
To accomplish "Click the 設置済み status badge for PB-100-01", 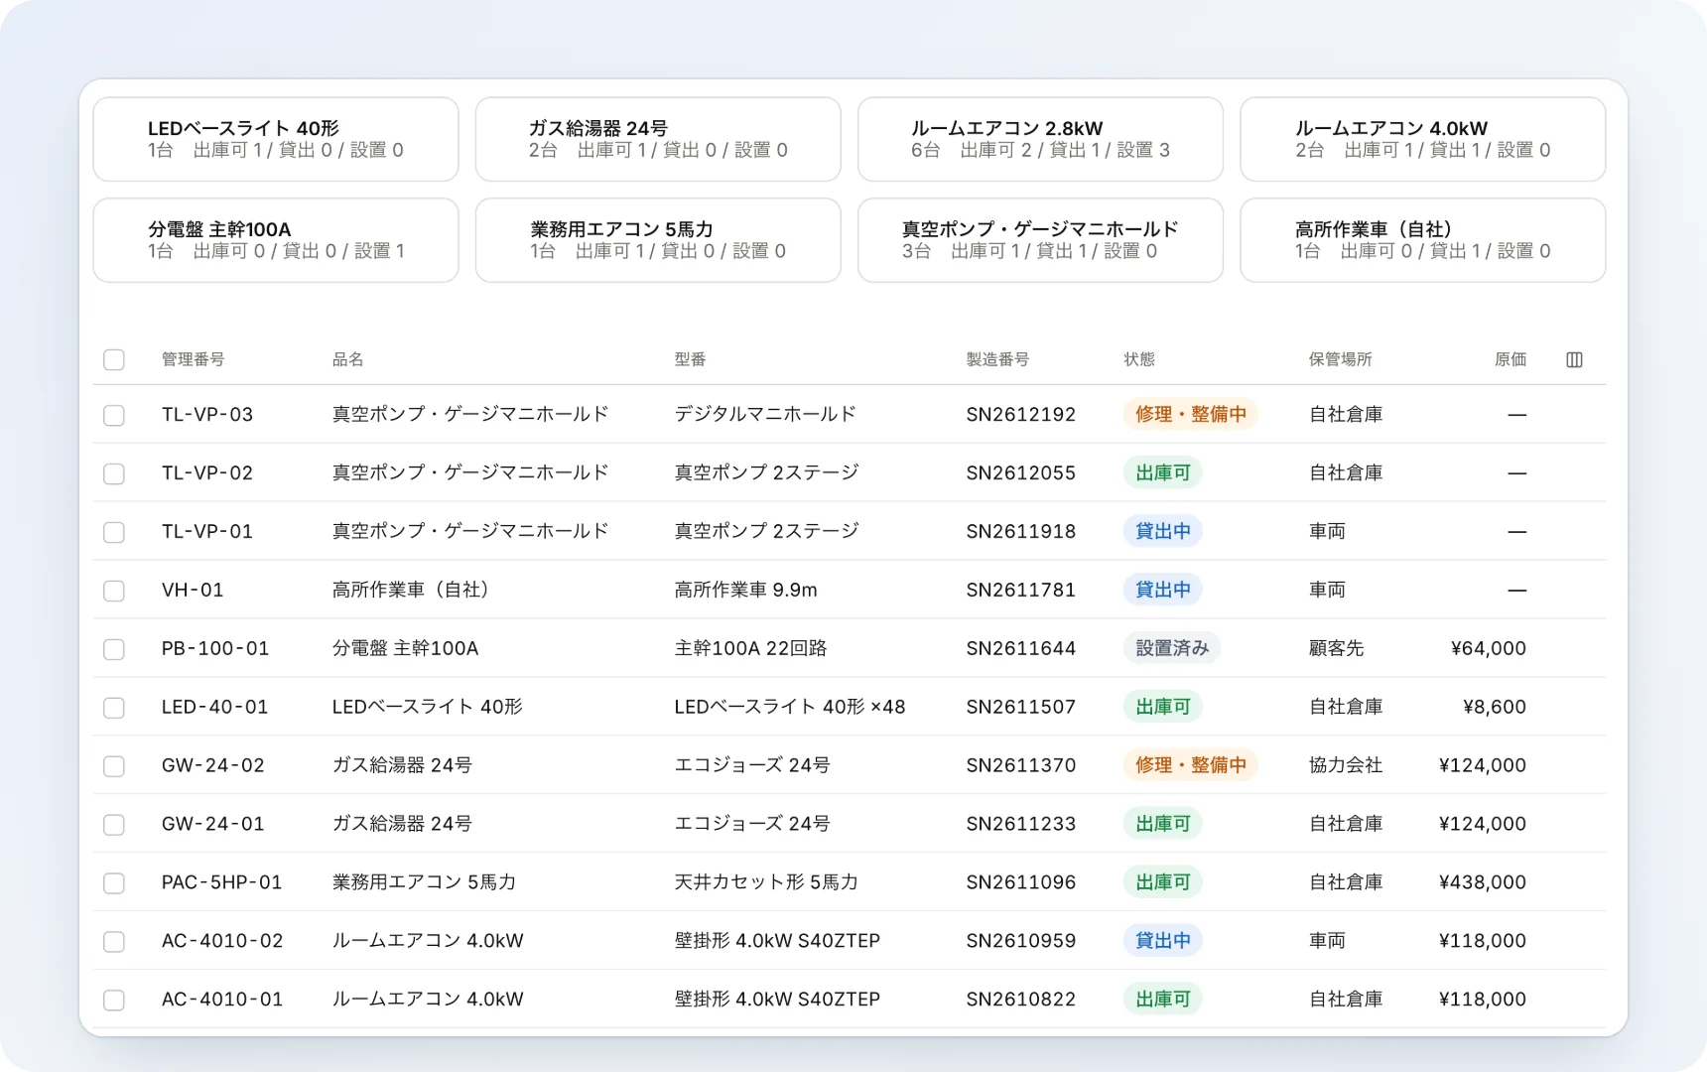I will pyautogui.click(x=1172, y=648).
